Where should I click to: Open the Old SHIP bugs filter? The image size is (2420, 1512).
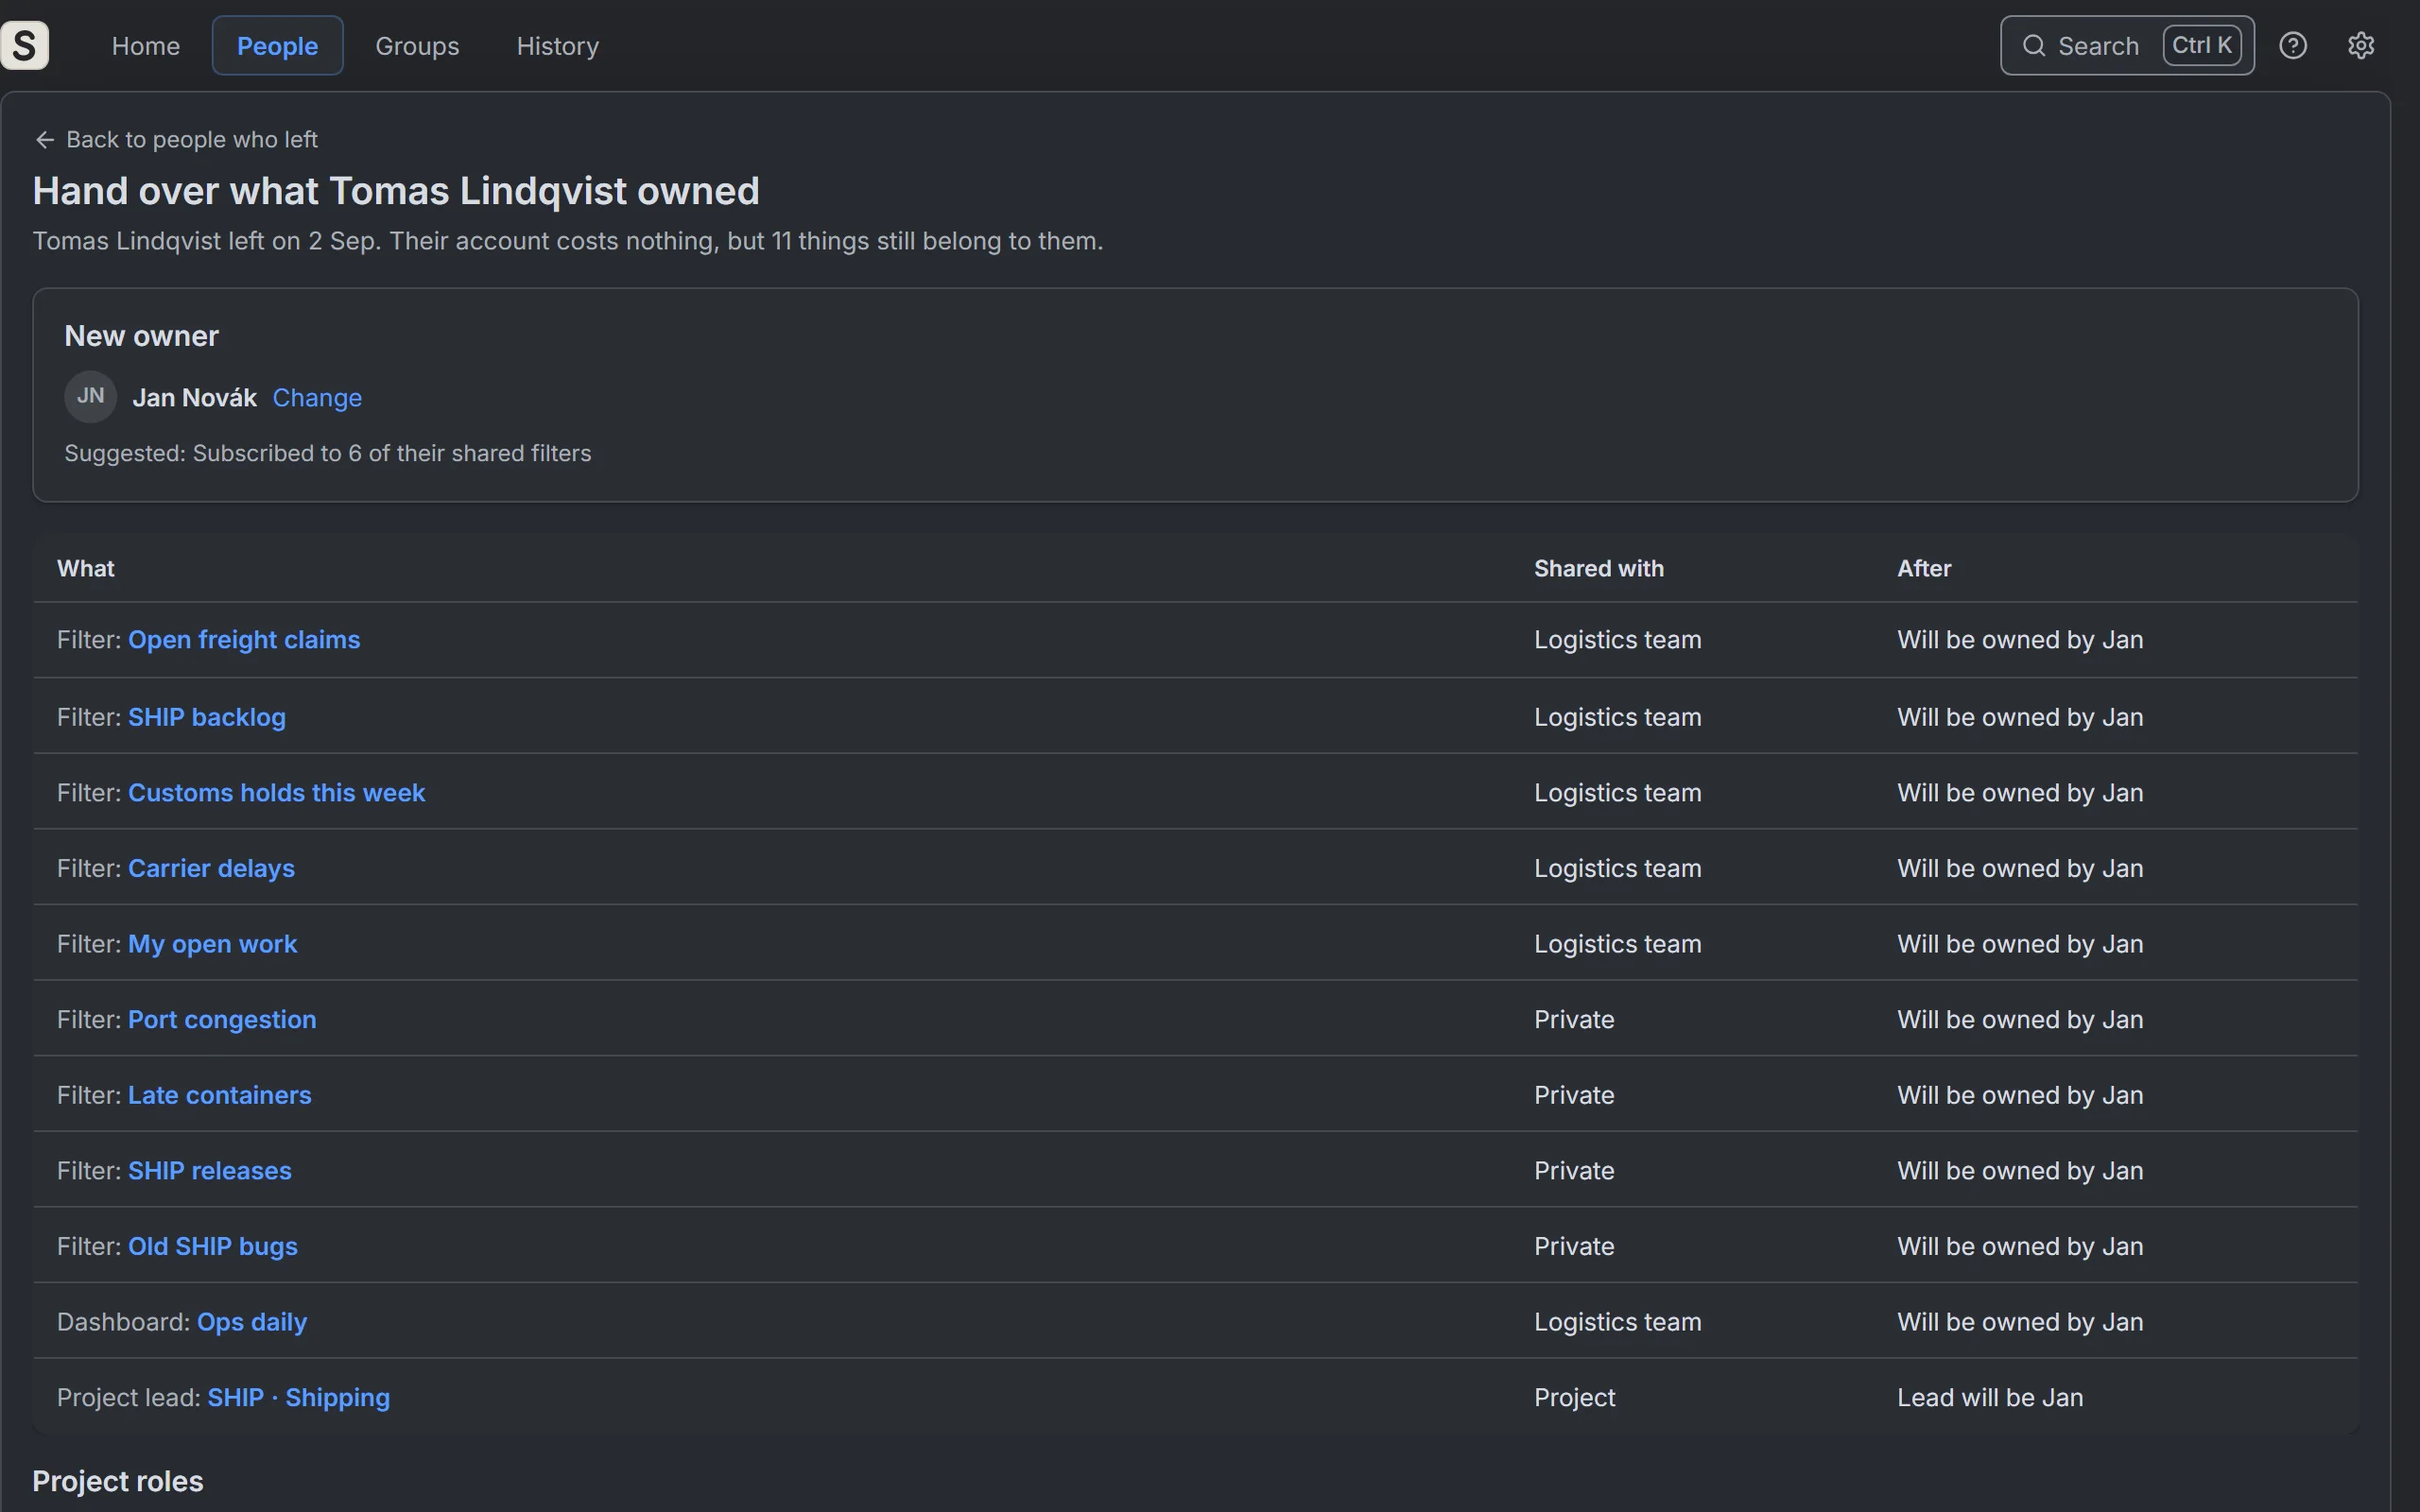pos(213,1247)
